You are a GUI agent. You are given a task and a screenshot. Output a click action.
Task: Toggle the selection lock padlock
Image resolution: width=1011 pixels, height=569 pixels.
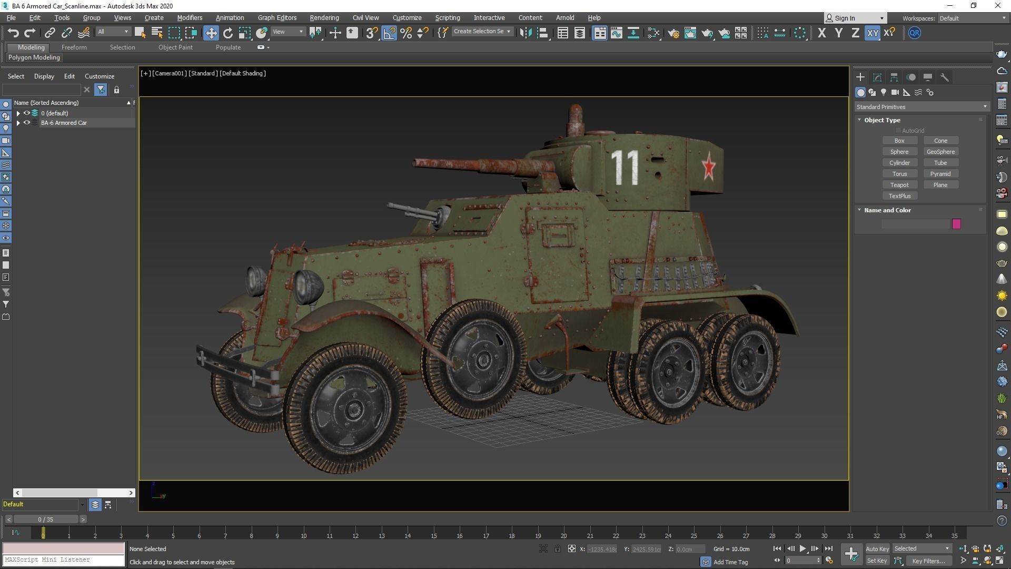pyautogui.click(x=557, y=548)
